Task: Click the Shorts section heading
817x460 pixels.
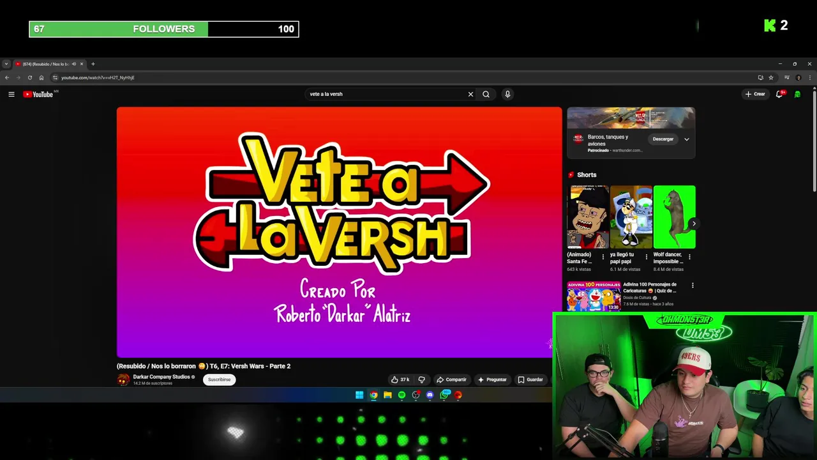Action: (587, 175)
